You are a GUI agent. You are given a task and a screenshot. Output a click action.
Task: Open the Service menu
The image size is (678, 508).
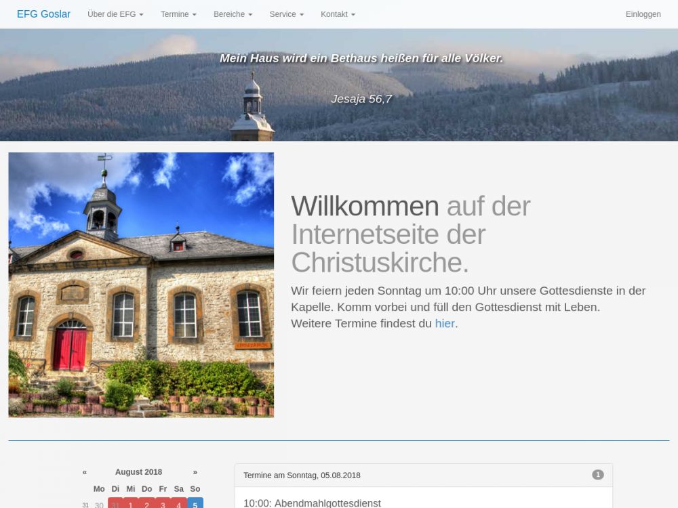286,14
